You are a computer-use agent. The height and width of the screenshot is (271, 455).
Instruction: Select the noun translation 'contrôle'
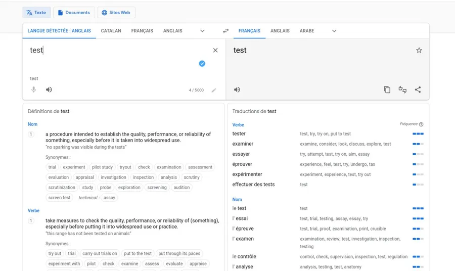(247, 256)
